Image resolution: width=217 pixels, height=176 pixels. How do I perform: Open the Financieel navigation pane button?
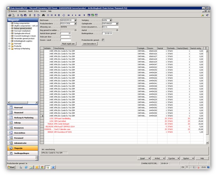(x=23, y=113)
